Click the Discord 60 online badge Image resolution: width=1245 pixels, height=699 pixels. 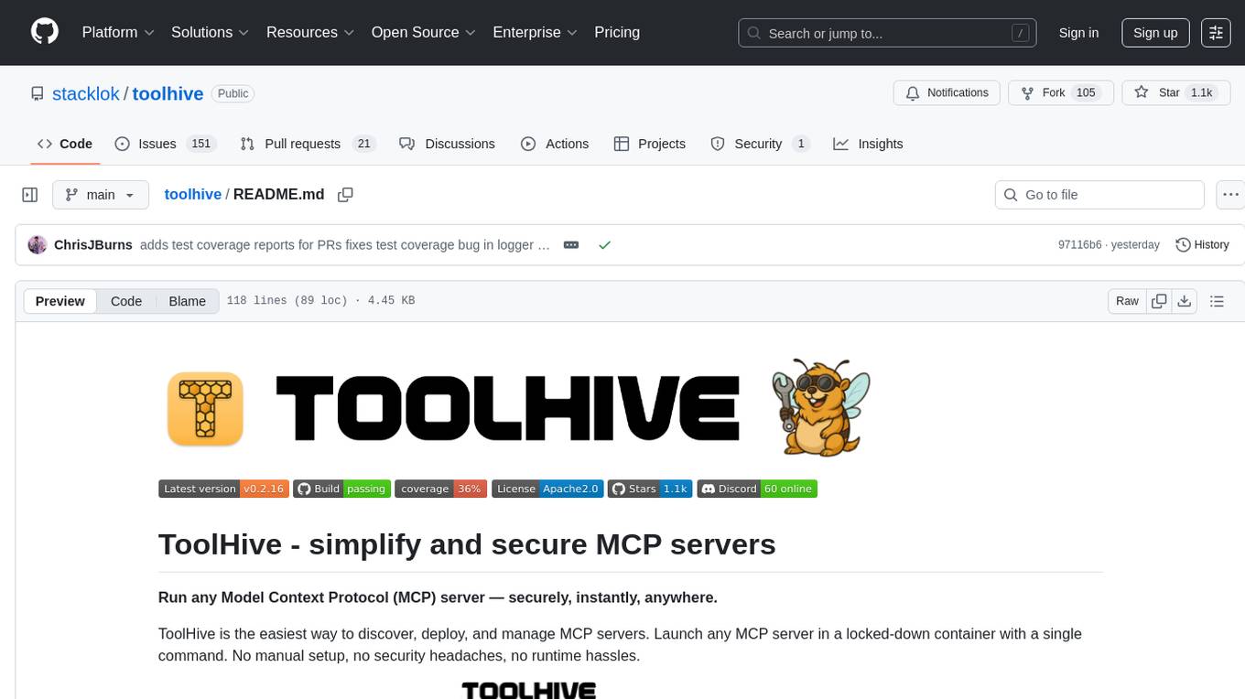coord(757,489)
